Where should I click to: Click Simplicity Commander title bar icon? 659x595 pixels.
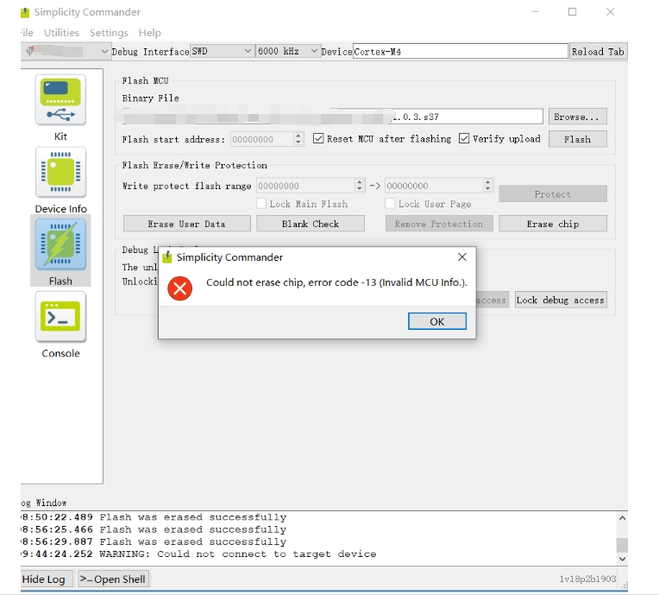coord(25,13)
